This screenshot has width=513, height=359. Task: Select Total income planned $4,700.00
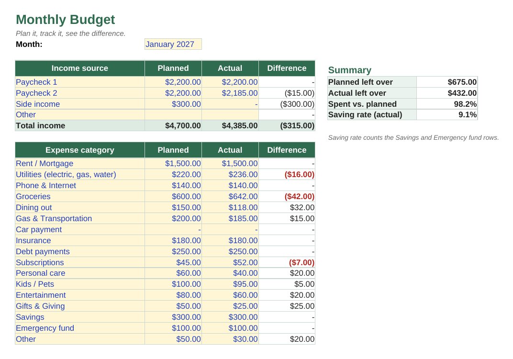(173, 126)
